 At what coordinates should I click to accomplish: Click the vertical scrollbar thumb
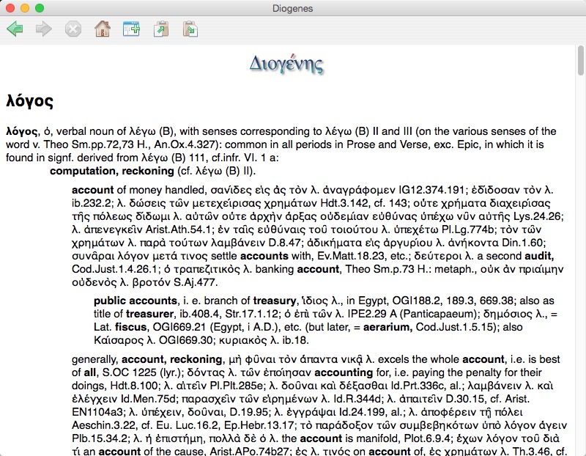coord(580,61)
